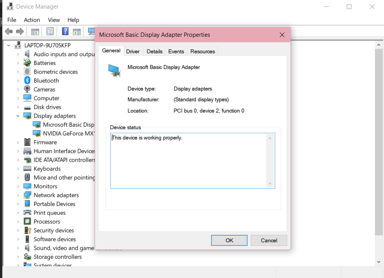Click the Biometric devices fingerprint icon
The image size is (384, 278).
27,71
